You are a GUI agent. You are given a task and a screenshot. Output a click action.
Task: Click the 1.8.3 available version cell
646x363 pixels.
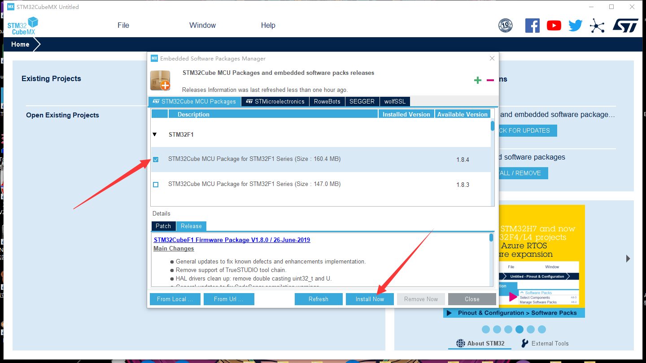click(x=463, y=185)
